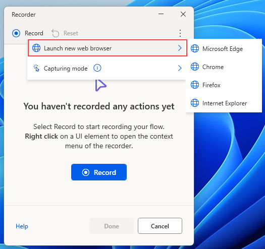Viewport: 265px width, 249px height.
Task: Choose Internet Explorer from browser list
Action: click(224, 103)
